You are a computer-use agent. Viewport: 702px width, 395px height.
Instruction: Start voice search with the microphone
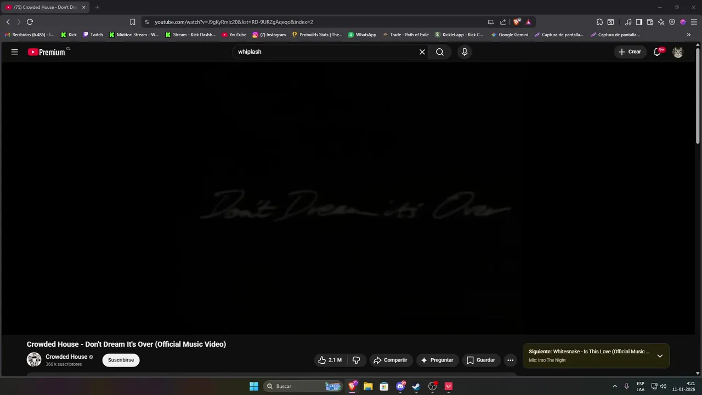pyautogui.click(x=465, y=52)
